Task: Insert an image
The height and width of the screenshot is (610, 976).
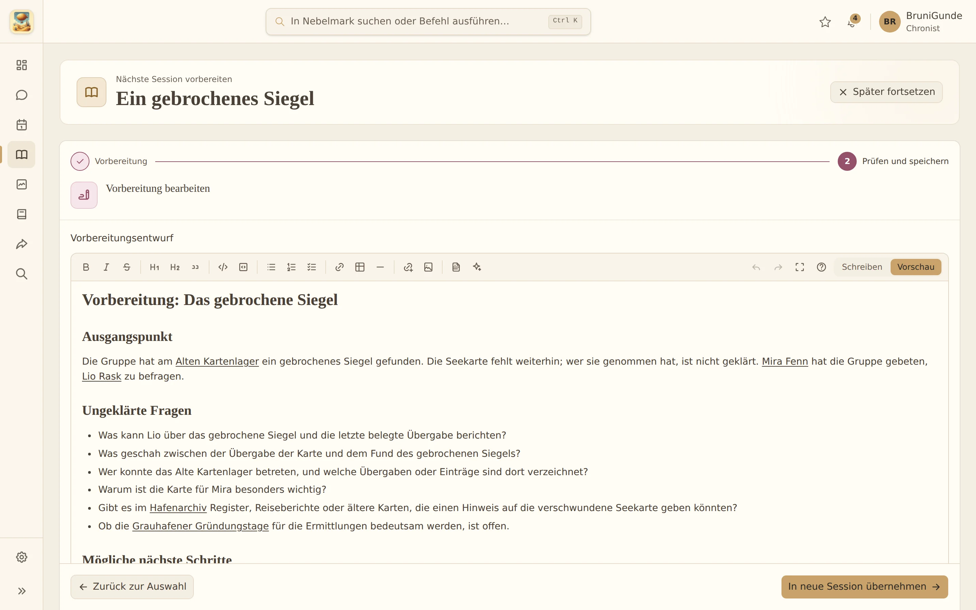Action: click(428, 267)
